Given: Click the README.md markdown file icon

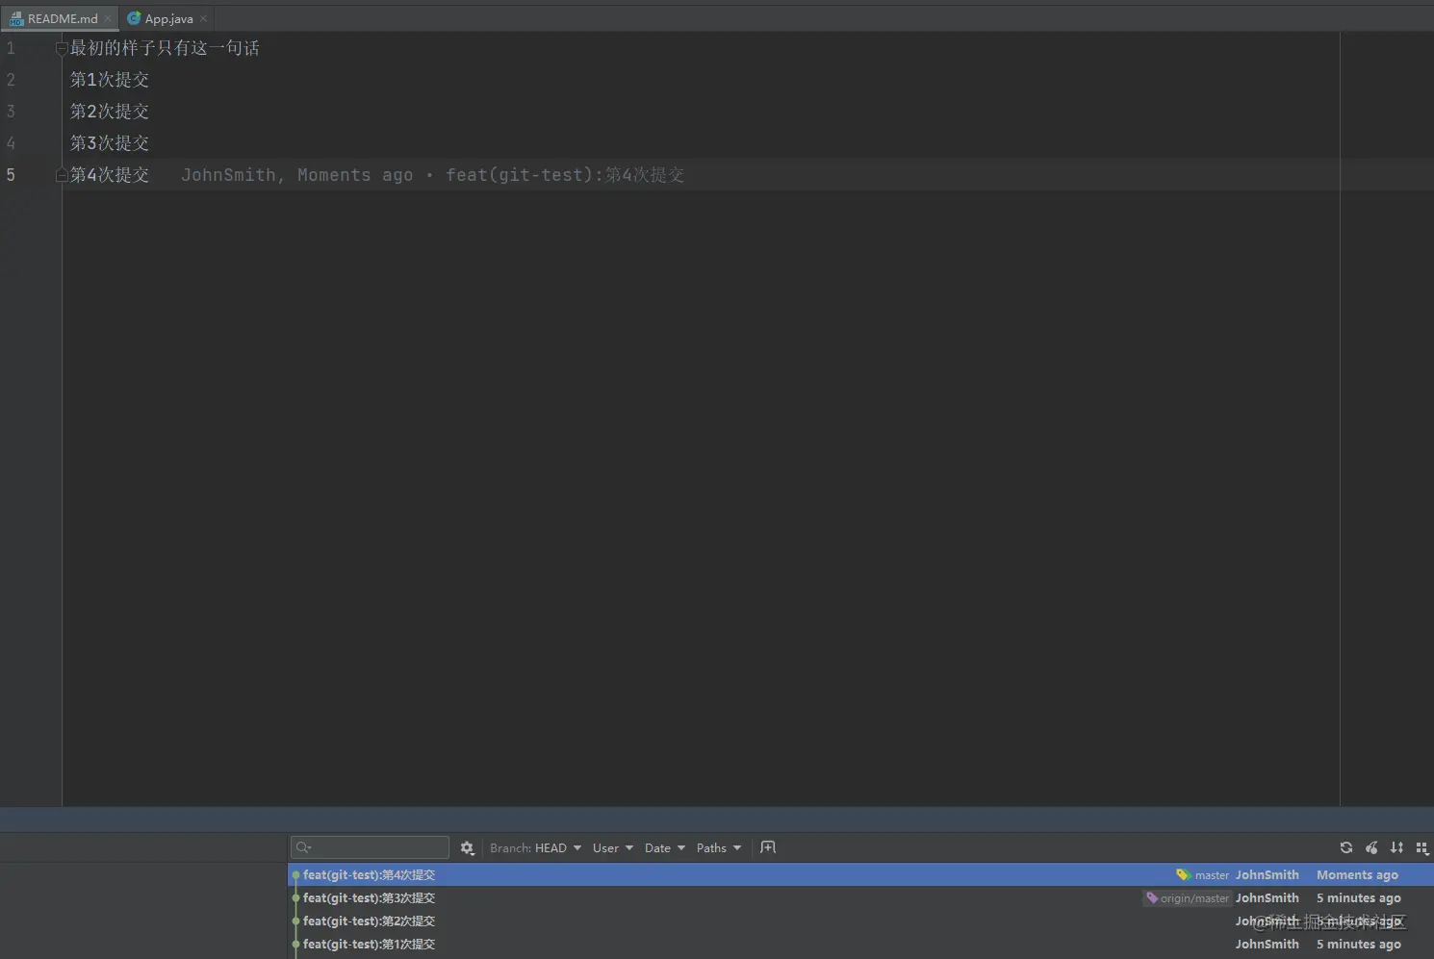Looking at the screenshot, I should [15, 18].
